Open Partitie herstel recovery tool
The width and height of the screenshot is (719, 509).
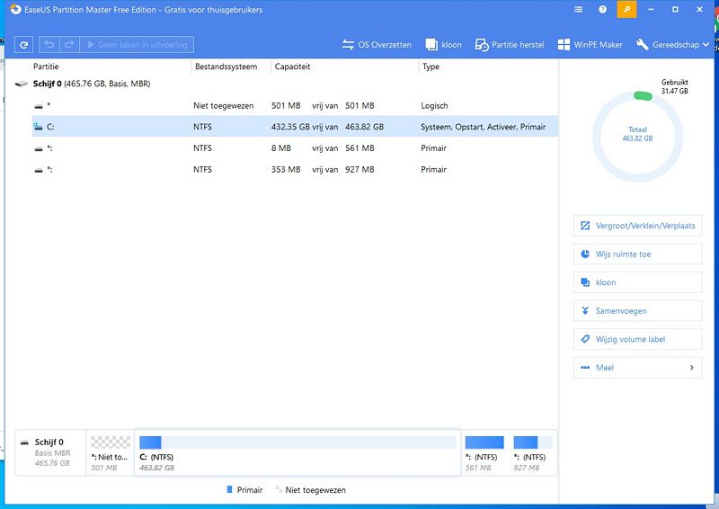510,45
